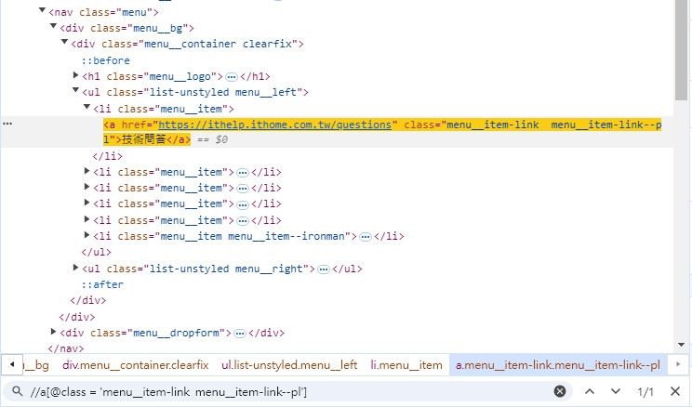Select the 技術問答 anchor text
This screenshot has width=692, height=407.
(144, 139)
